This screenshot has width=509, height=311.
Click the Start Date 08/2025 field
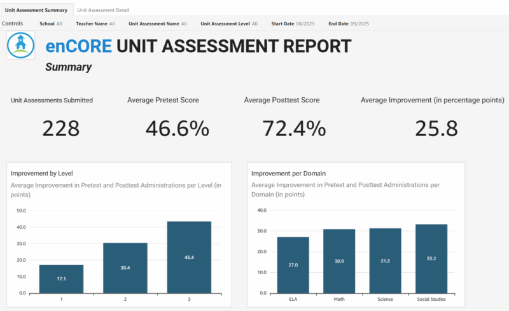pos(288,24)
